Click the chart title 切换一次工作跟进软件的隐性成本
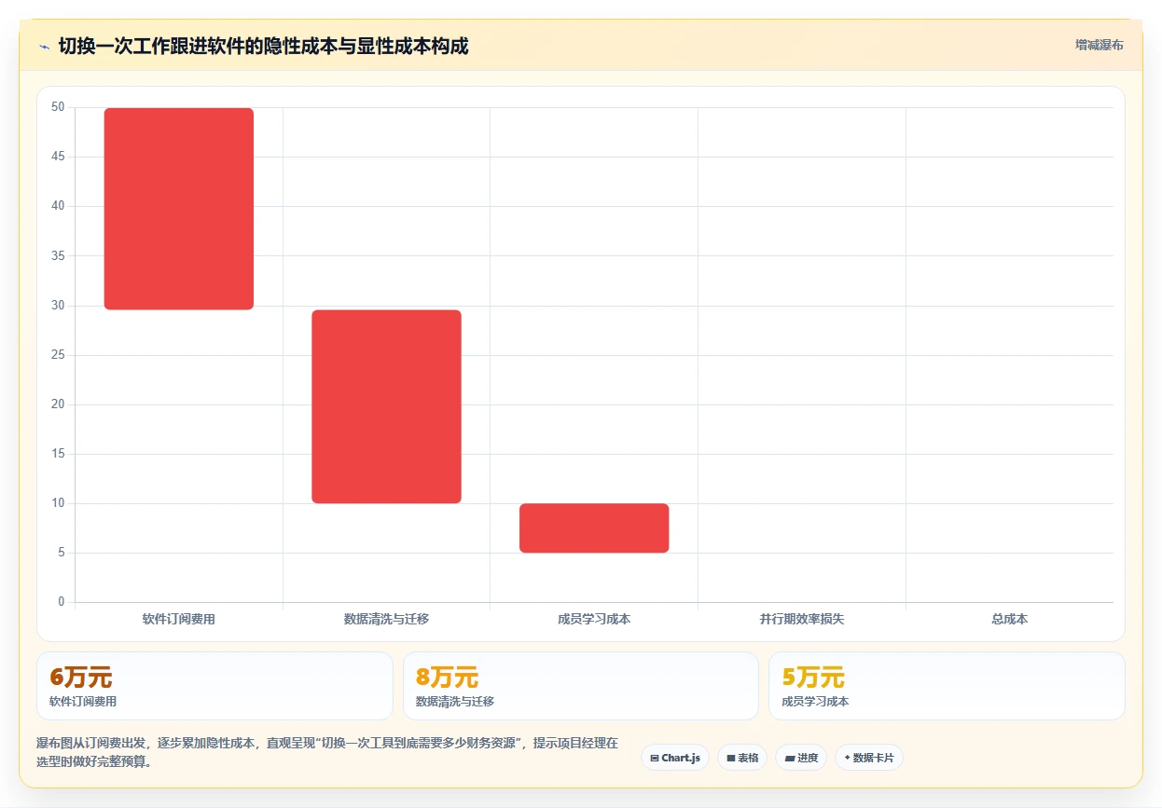 (263, 46)
